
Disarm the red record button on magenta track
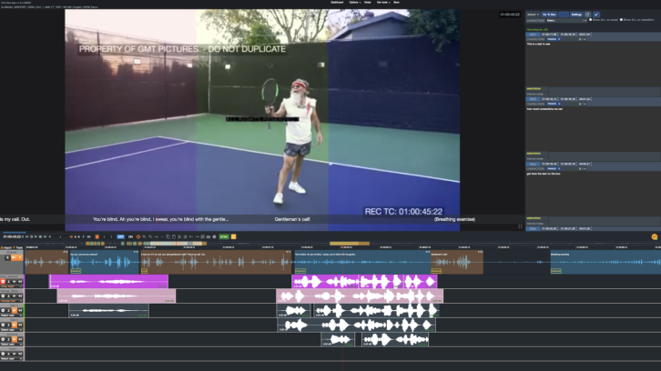(x=3, y=281)
